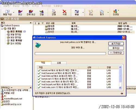Image resolution: width=136 pixels, height=110 pixels.
Task: Click the 인쇄 (print) toolbar icon
Action: [54, 12]
